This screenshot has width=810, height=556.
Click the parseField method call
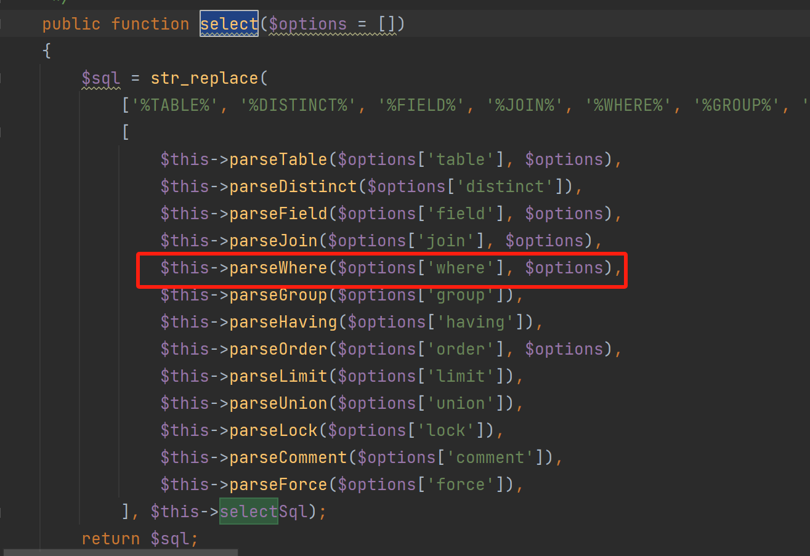[278, 214]
